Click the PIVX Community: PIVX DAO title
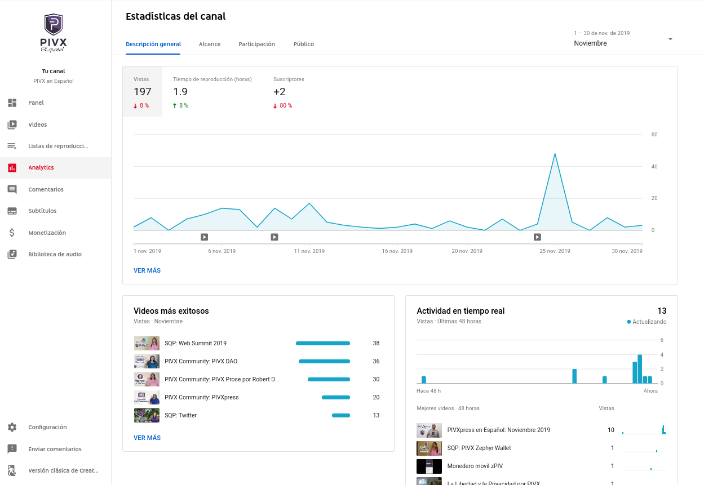The height and width of the screenshot is (485, 704). coord(201,361)
